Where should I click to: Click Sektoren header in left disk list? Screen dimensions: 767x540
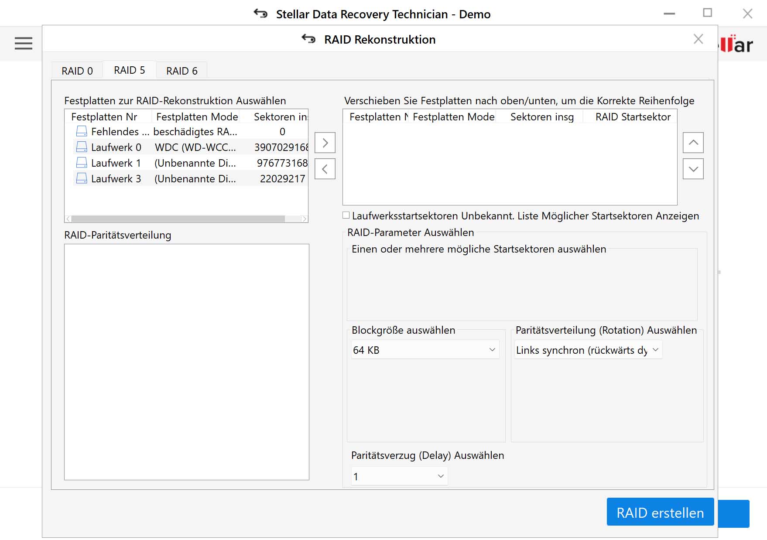281,117
